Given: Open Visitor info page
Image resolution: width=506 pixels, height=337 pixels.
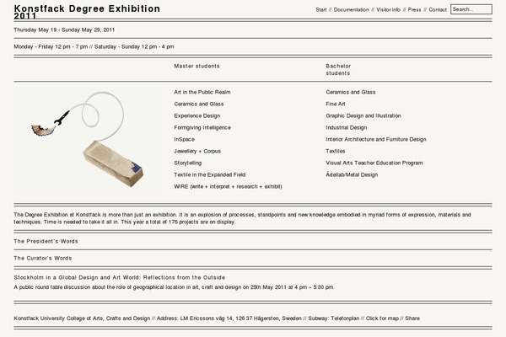Looking at the screenshot, I should [388, 9].
